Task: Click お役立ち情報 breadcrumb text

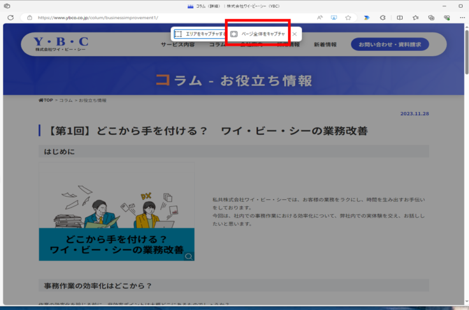Action: (x=92, y=101)
